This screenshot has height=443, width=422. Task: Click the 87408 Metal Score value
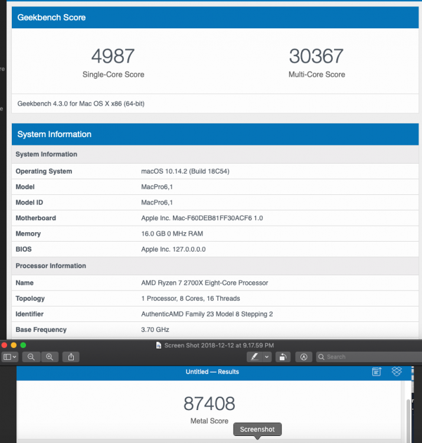click(209, 403)
